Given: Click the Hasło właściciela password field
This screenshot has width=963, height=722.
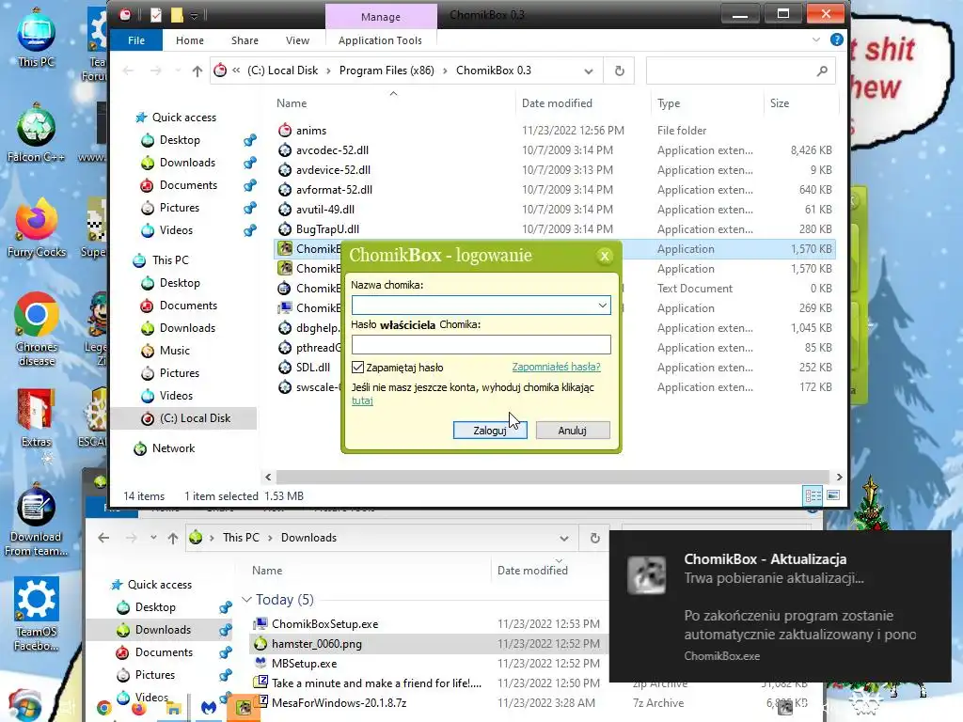Looking at the screenshot, I should coord(481,344).
